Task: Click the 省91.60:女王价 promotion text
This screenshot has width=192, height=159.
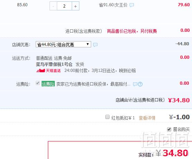Action: point(113,5)
